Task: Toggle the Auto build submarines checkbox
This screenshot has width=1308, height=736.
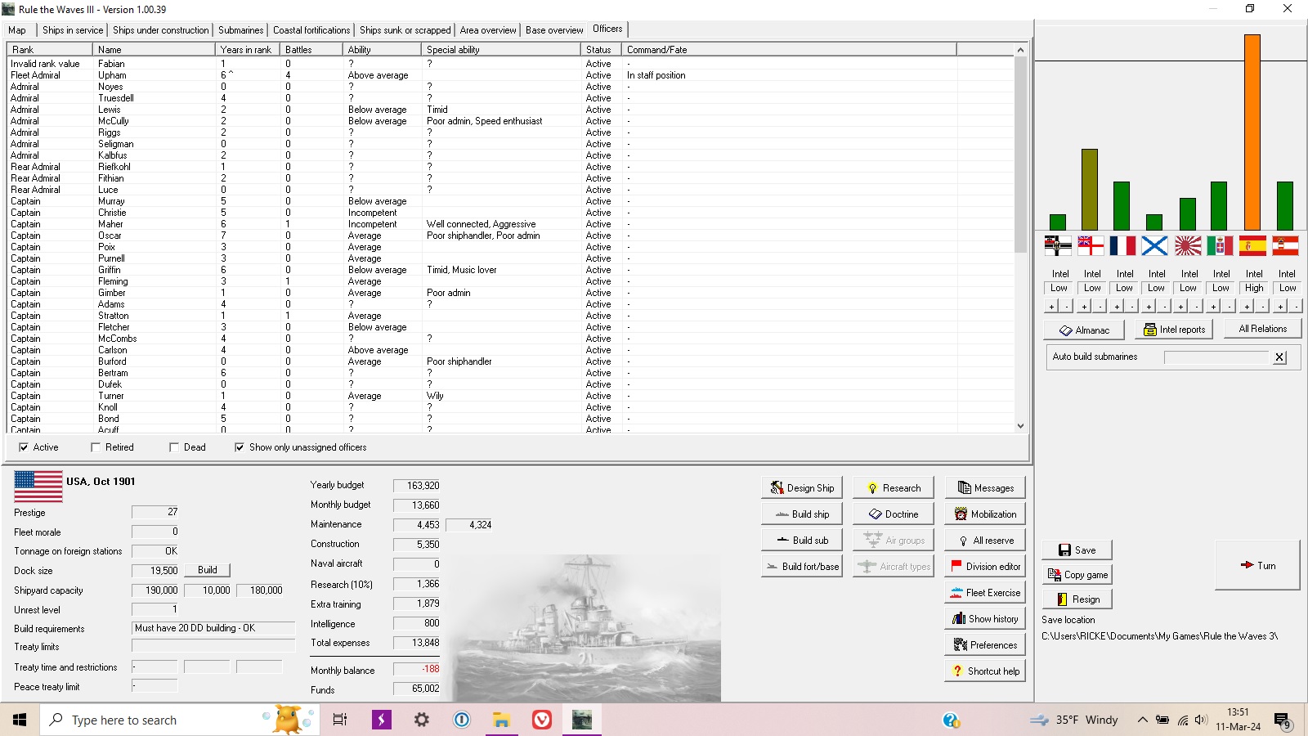Action: [x=1279, y=357]
